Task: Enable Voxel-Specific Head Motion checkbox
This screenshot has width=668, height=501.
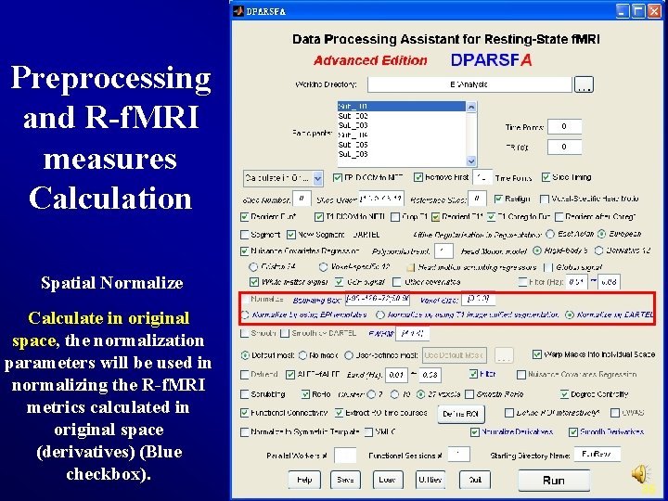Action: click(544, 199)
